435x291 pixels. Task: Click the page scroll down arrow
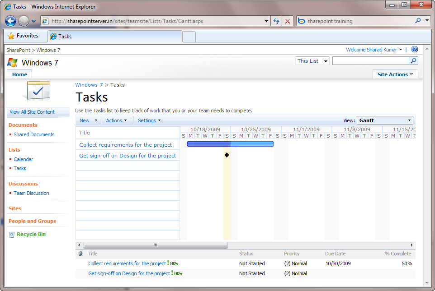point(427,283)
